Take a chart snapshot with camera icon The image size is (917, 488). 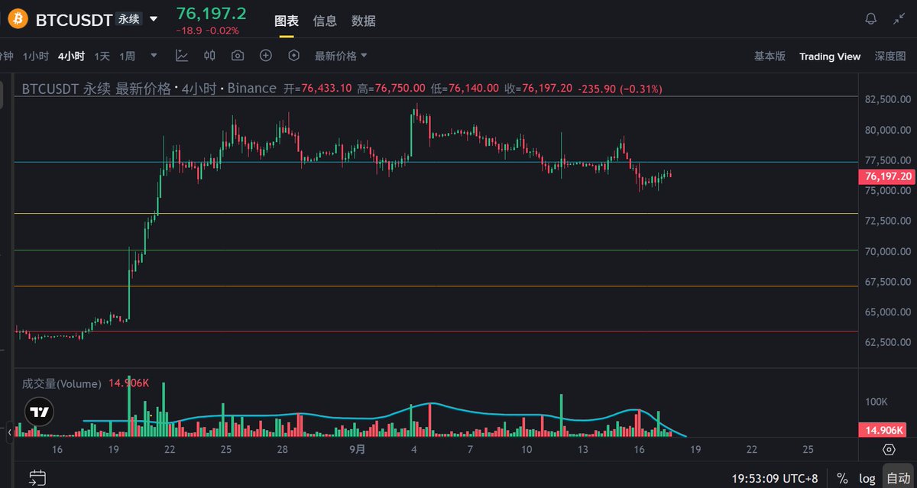click(x=238, y=56)
